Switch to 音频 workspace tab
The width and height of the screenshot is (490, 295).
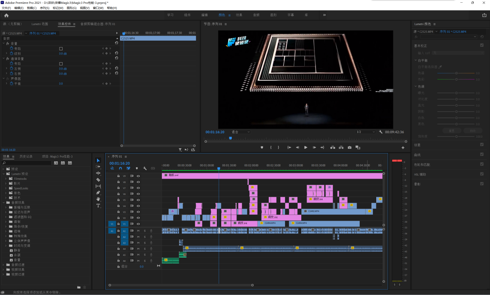tap(256, 15)
